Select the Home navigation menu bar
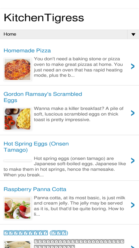The height and width of the screenshot is (248, 139). tap(70, 34)
